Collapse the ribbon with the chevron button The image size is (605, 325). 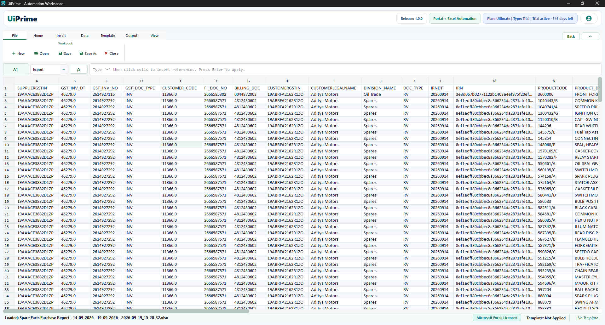click(x=590, y=37)
